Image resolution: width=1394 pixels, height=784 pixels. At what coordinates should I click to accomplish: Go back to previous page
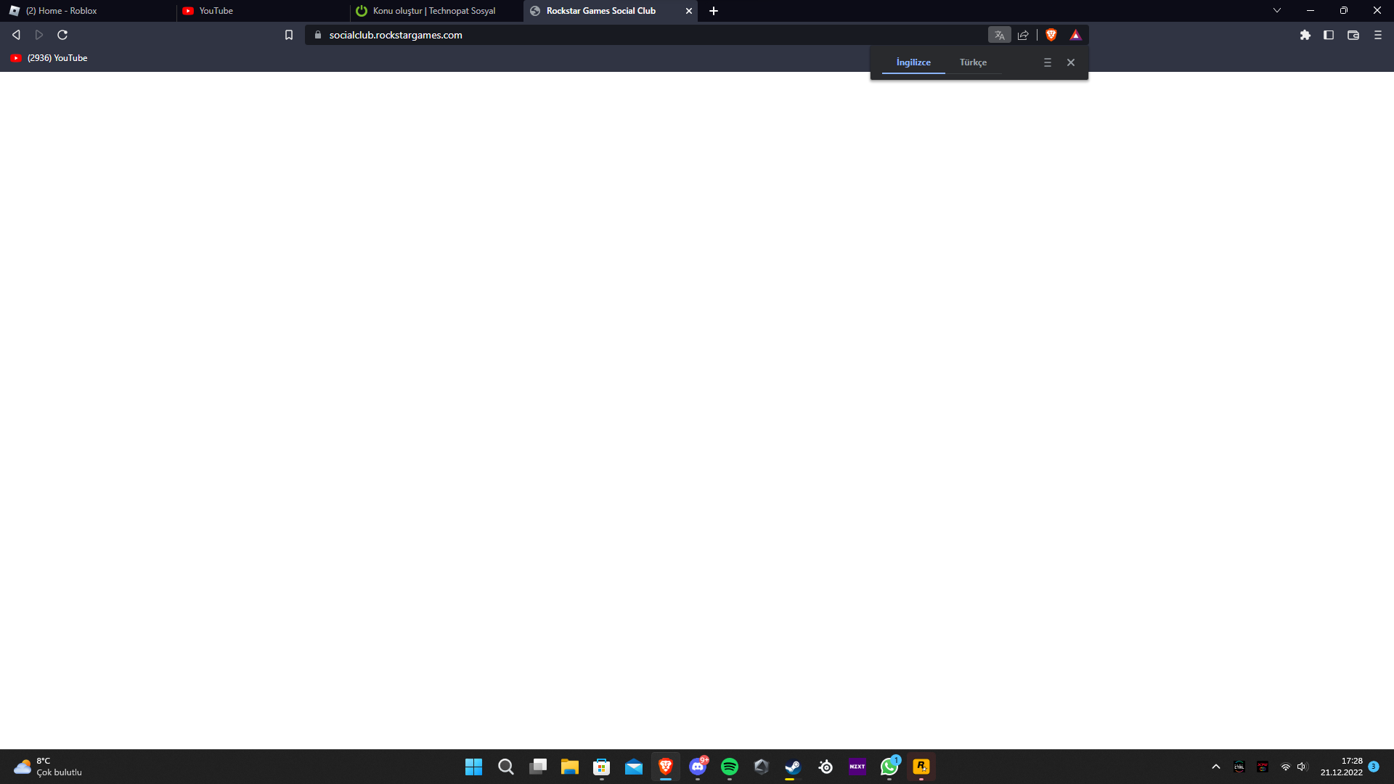[16, 35]
